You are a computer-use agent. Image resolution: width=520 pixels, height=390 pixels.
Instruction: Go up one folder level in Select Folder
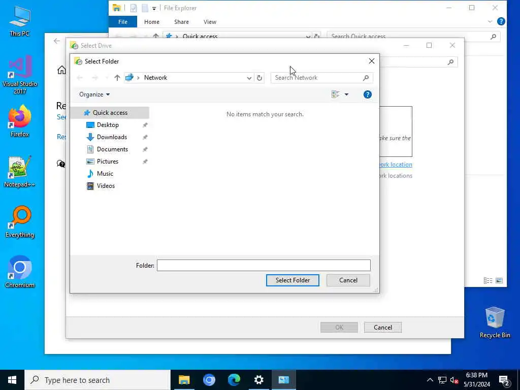(x=117, y=78)
